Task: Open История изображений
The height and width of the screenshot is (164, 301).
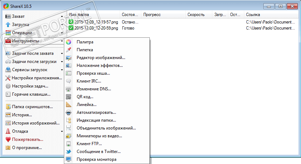Action: pyautogui.click(x=34, y=123)
